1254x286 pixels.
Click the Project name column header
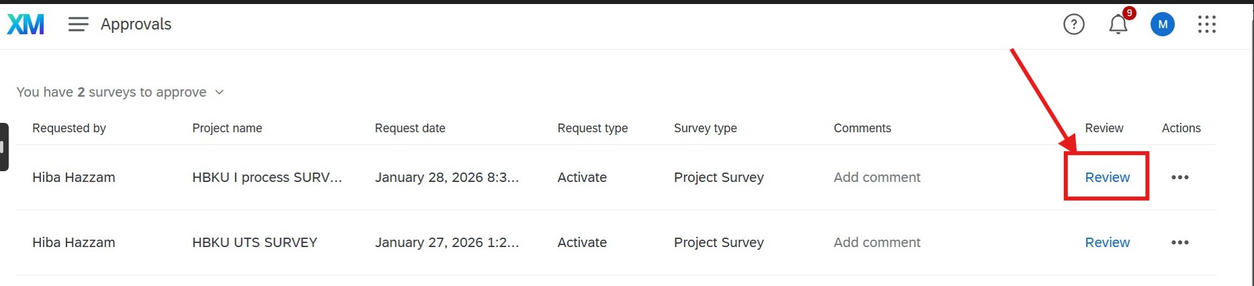click(227, 128)
